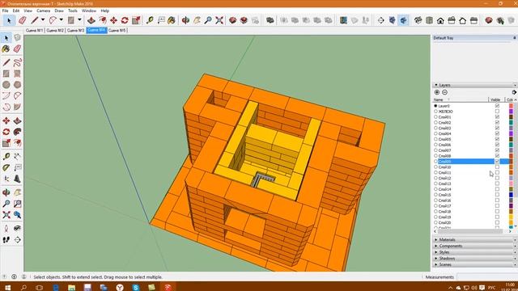Open the Draw menu

click(x=59, y=11)
